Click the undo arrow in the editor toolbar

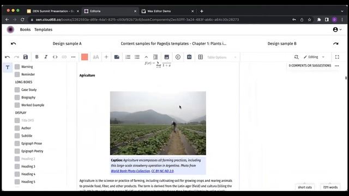tap(7, 57)
